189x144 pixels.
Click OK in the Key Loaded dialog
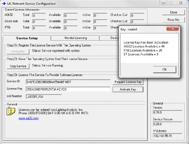165,69
